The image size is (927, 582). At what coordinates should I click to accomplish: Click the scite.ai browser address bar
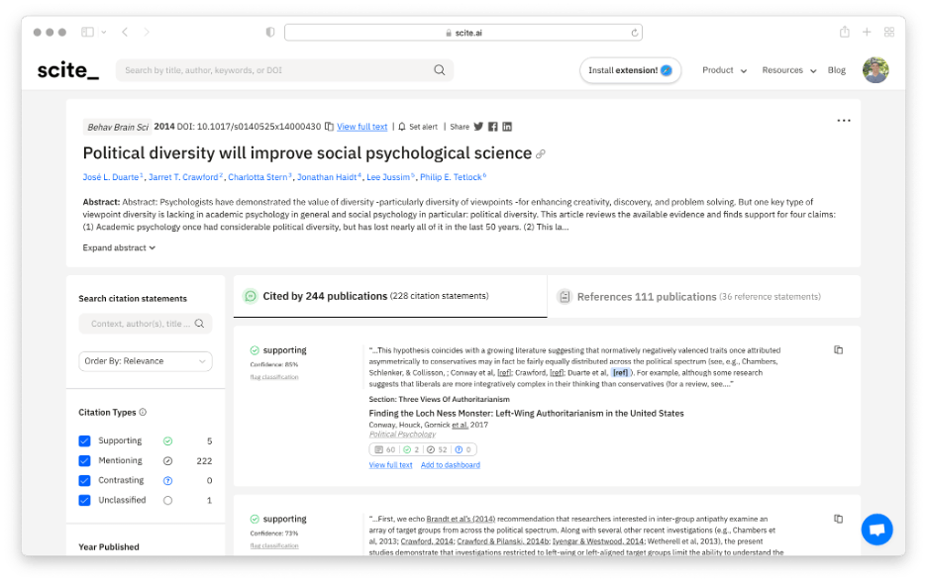pyautogui.click(x=463, y=33)
